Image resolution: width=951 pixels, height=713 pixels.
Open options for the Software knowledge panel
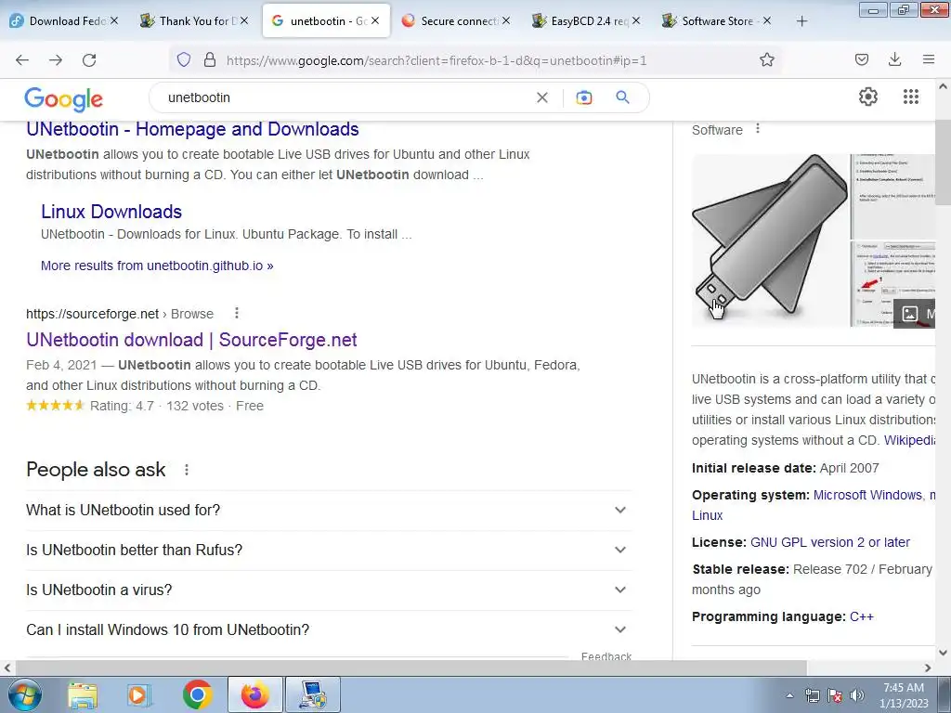click(x=757, y=128)
